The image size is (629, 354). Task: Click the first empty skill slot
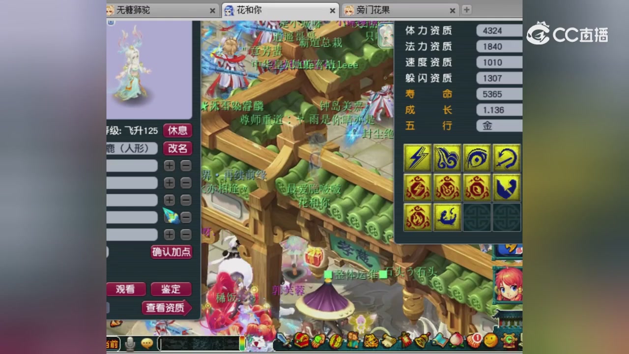(477, 217)
